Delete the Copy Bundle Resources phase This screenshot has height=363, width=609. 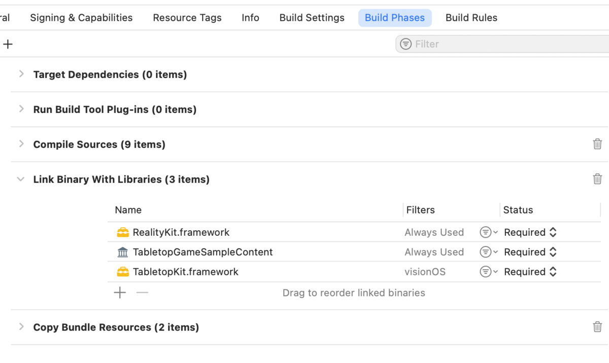tap(597, 327)
